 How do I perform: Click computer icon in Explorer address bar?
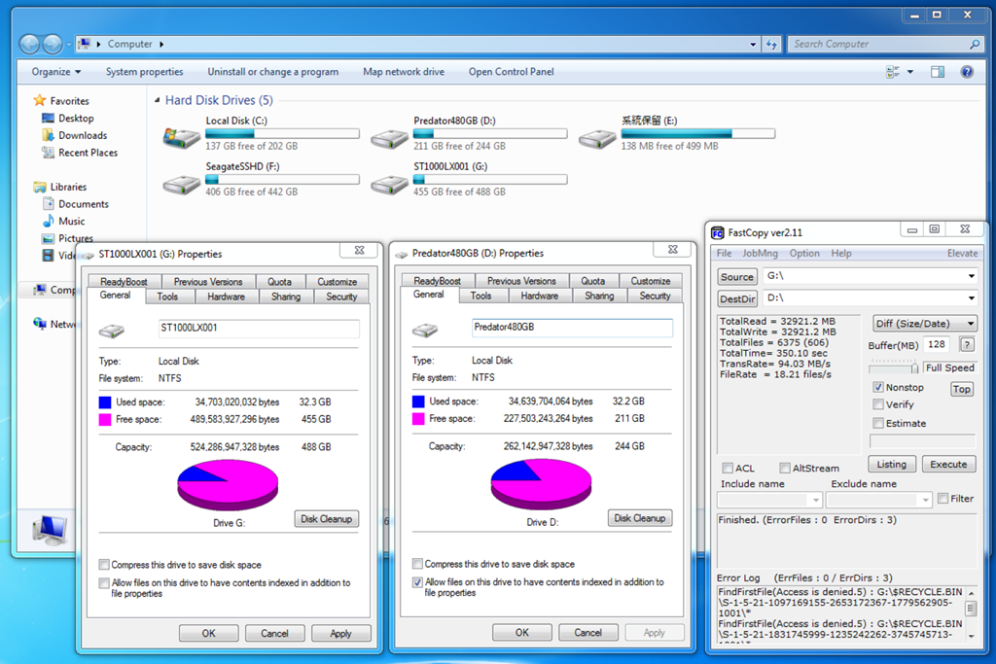(85, 44)
